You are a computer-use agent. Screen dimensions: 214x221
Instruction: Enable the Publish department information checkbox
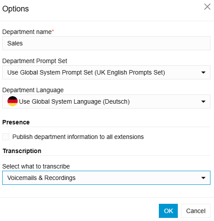(x=6, y=137)
